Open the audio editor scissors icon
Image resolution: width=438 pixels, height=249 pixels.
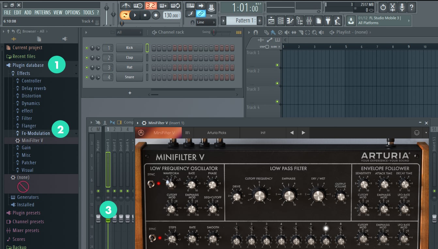(393, 7)
